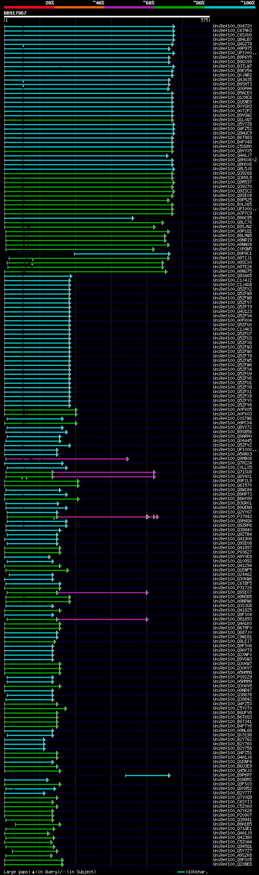Select hit UniRef100_P09229
This screenshot has width=259, height=875.
[232, 677]
